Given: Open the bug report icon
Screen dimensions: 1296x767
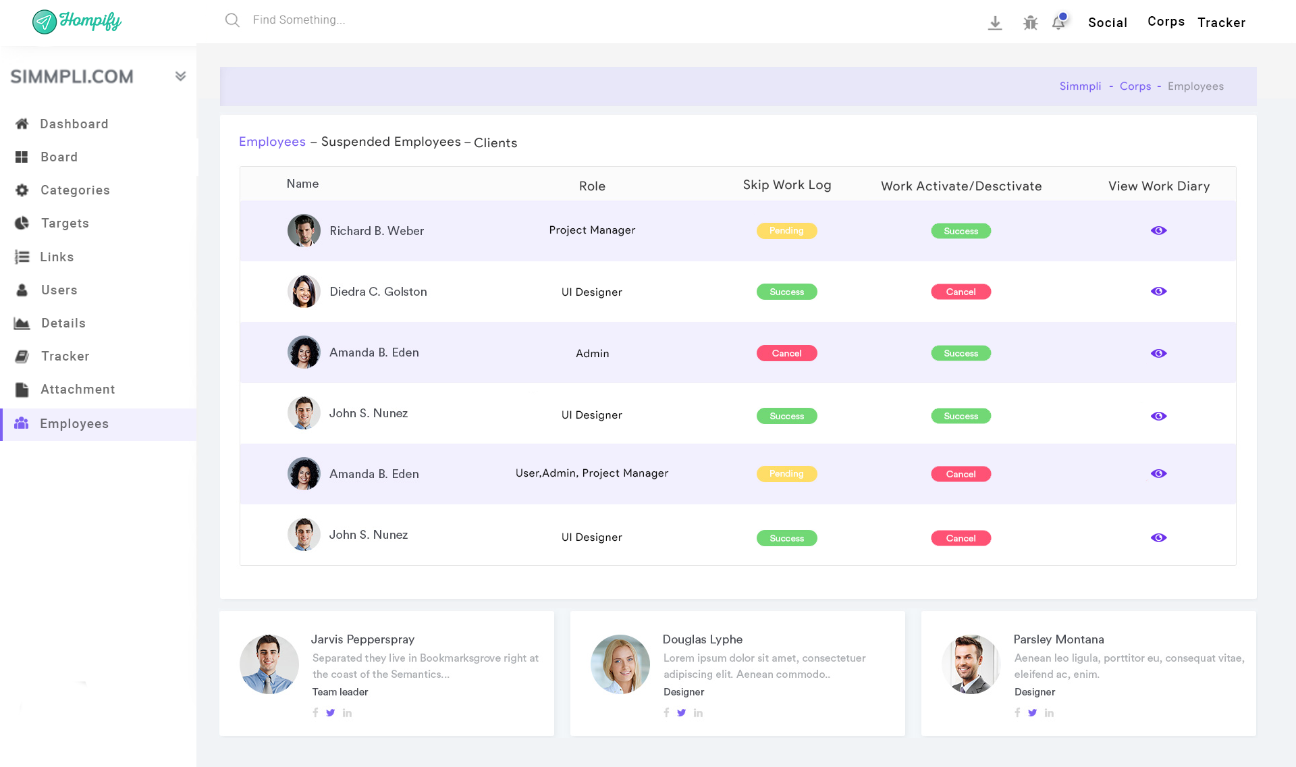Looking at the screenshot, I should pos(1030,23).
